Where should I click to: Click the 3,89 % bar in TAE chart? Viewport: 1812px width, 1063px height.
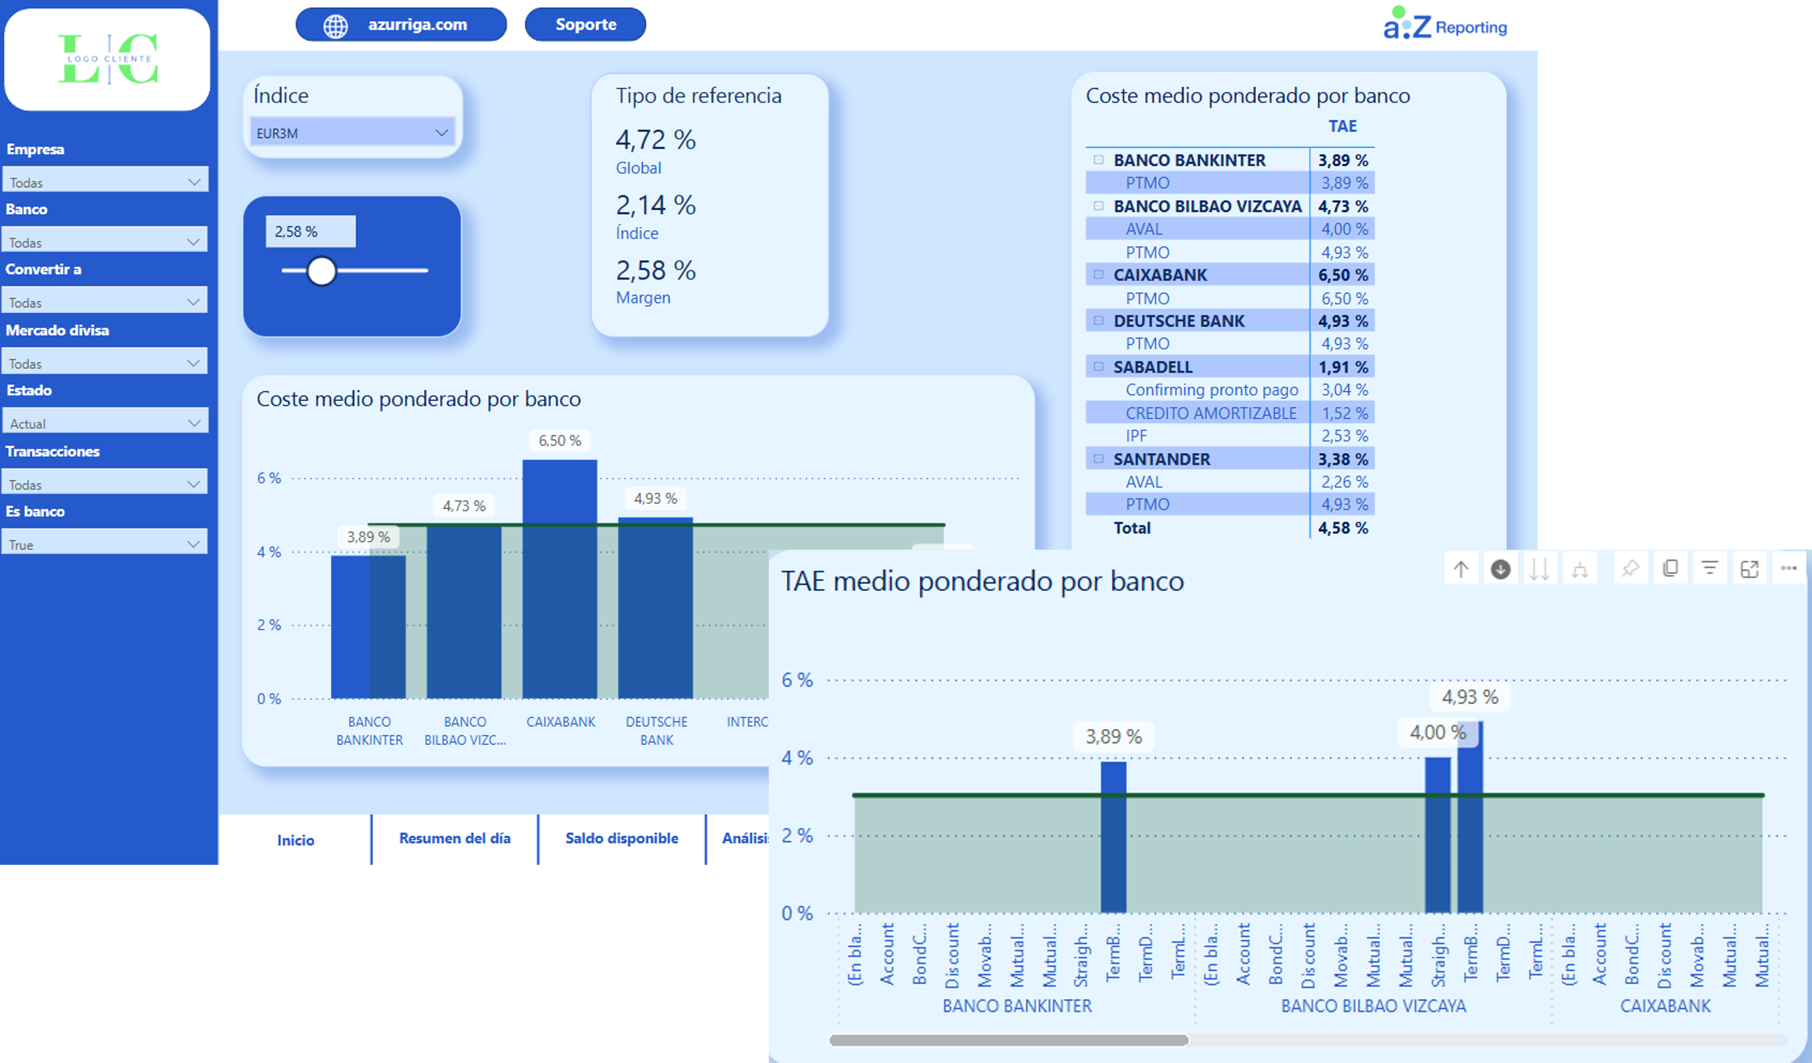click(1113, 836)
